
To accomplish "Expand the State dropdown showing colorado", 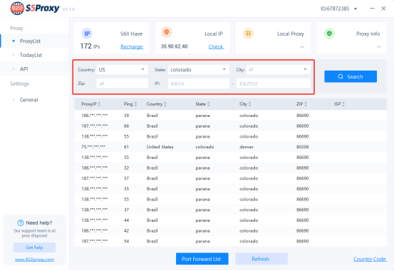I will pos(199,70).
